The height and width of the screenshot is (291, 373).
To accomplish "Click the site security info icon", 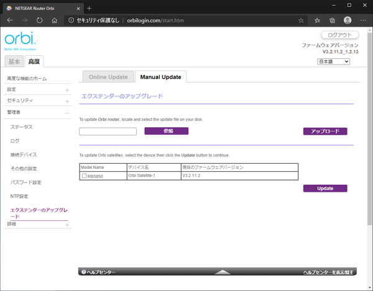I will pos(71,20).
